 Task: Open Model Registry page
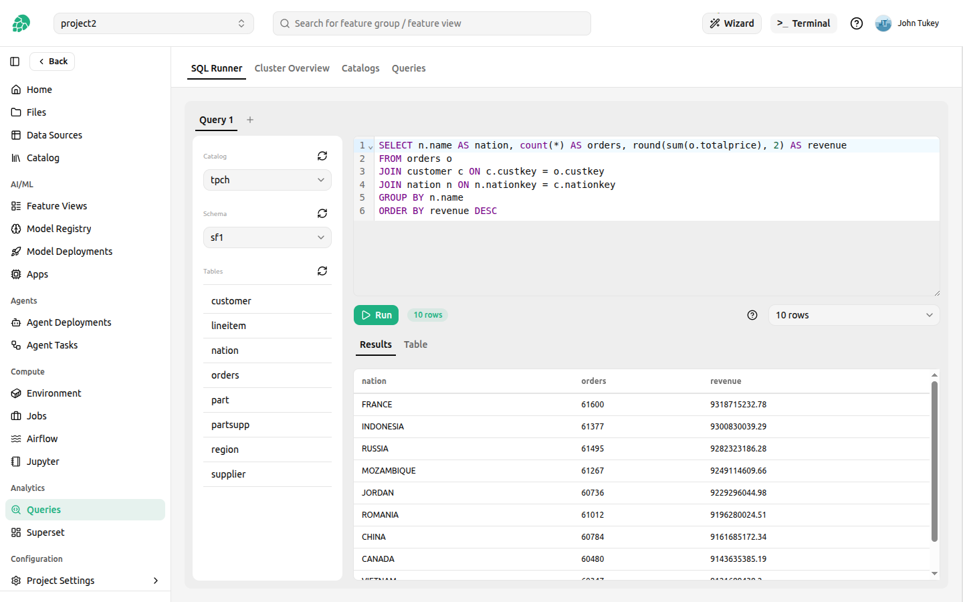(x=85, y=229)
